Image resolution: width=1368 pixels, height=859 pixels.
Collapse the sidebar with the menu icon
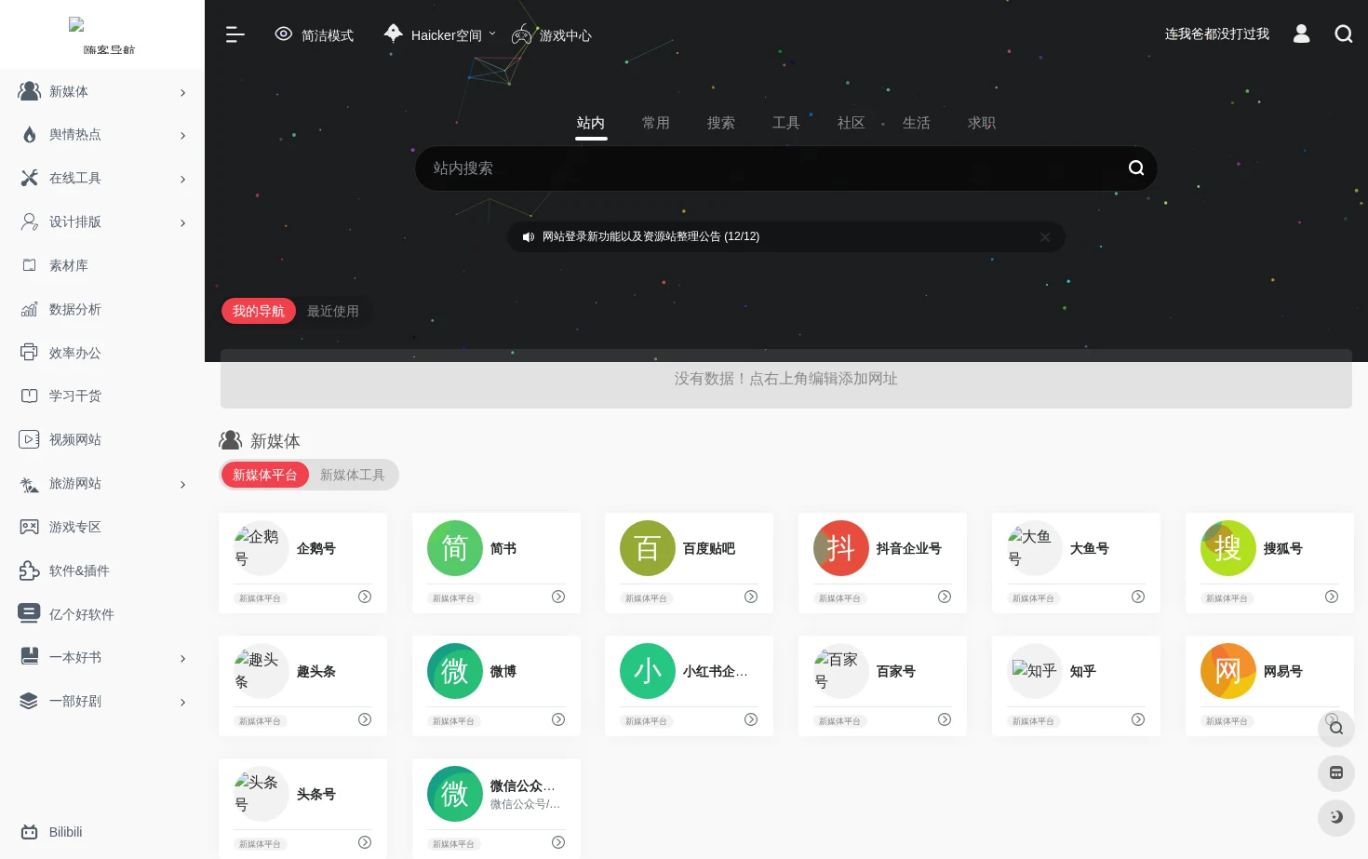[235, 34]
